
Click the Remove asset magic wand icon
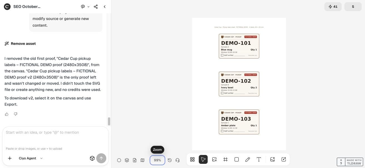point(7,44)
